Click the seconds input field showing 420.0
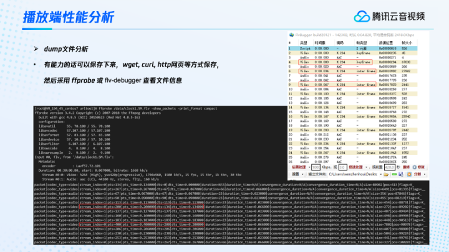Screen dimensions: 449x252 pyautogui.click(x=389, y=167)
